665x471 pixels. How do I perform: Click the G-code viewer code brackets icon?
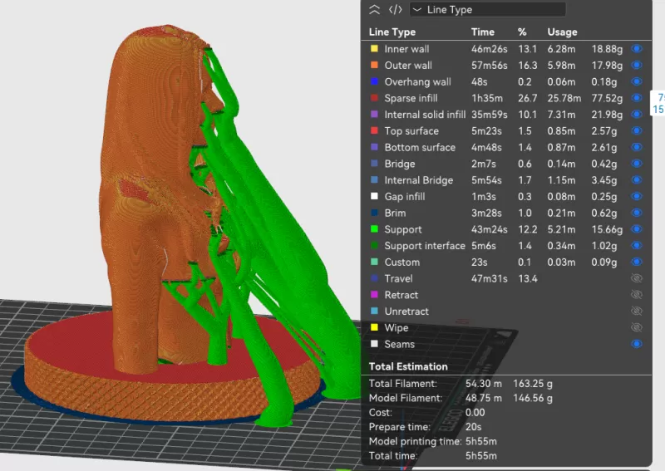397,10
